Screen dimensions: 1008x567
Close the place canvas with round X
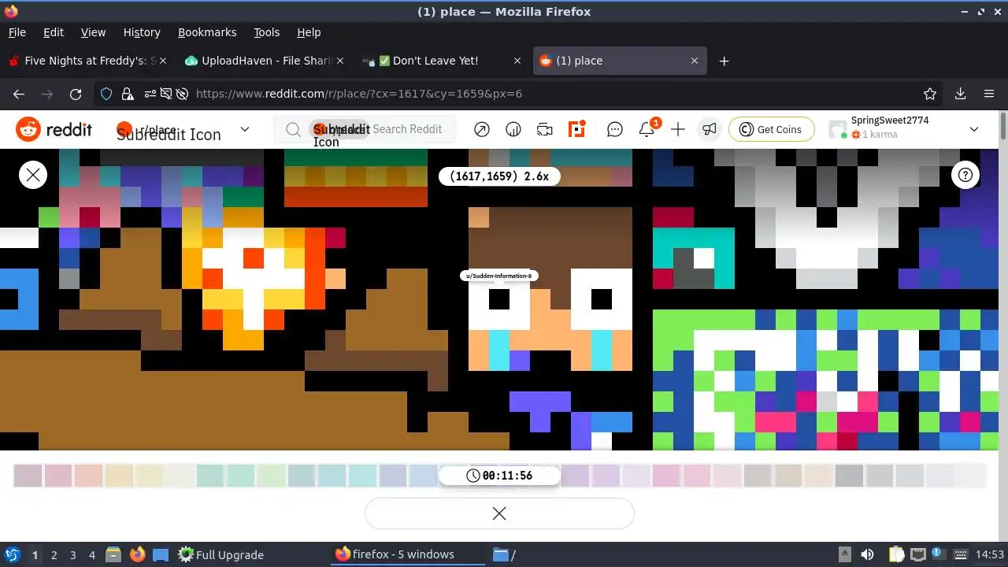point(33,175)
